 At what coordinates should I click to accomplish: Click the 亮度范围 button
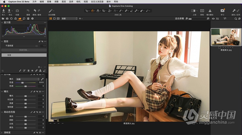click(24, 50)
